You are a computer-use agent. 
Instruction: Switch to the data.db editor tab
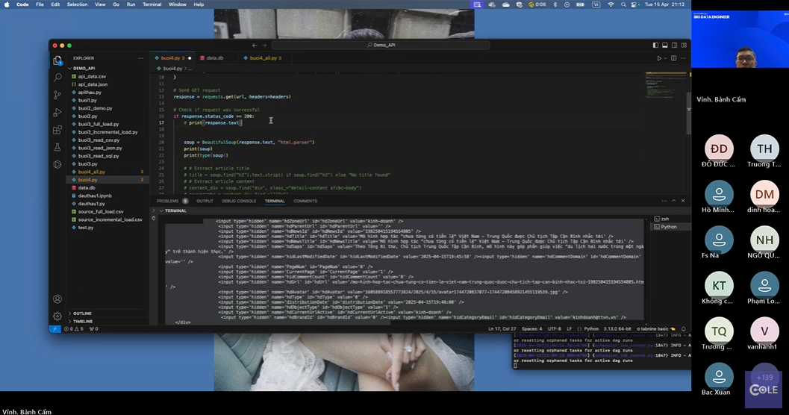pyautogui.click(x=215, y=58)
